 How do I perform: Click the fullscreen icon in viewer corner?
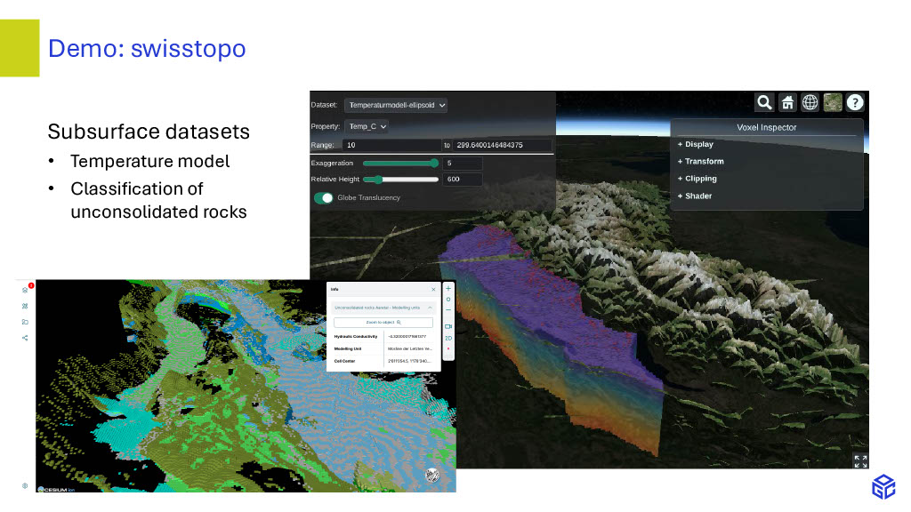pyautogui.click(x=860, y=460)
